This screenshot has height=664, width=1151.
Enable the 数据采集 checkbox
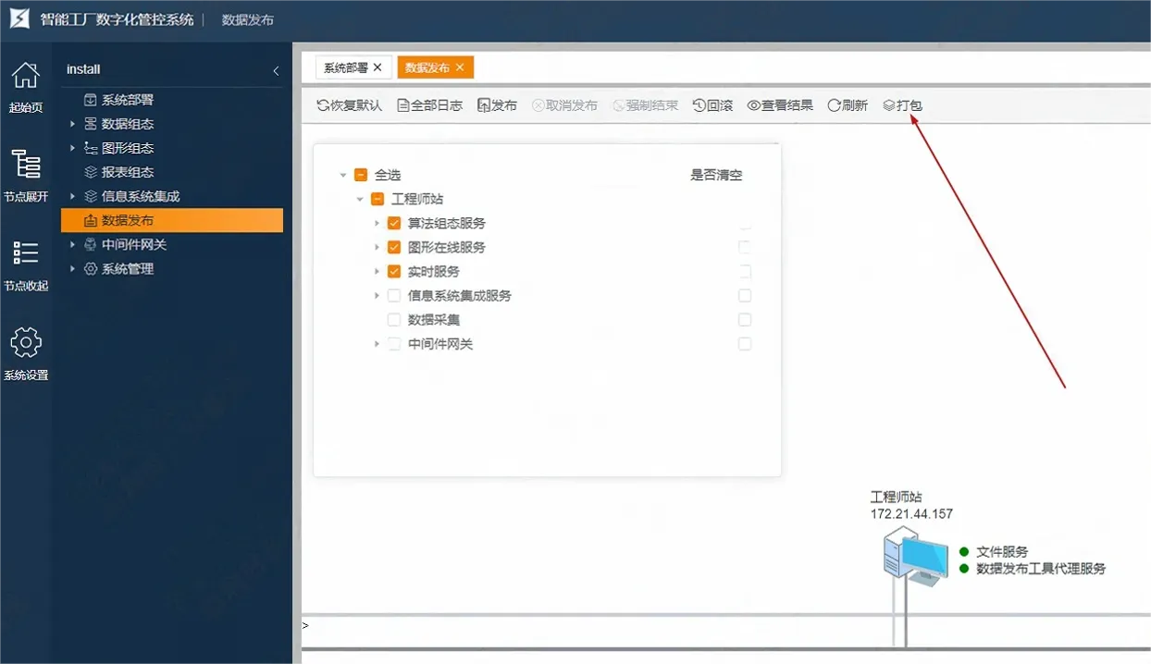coord(393,319)
